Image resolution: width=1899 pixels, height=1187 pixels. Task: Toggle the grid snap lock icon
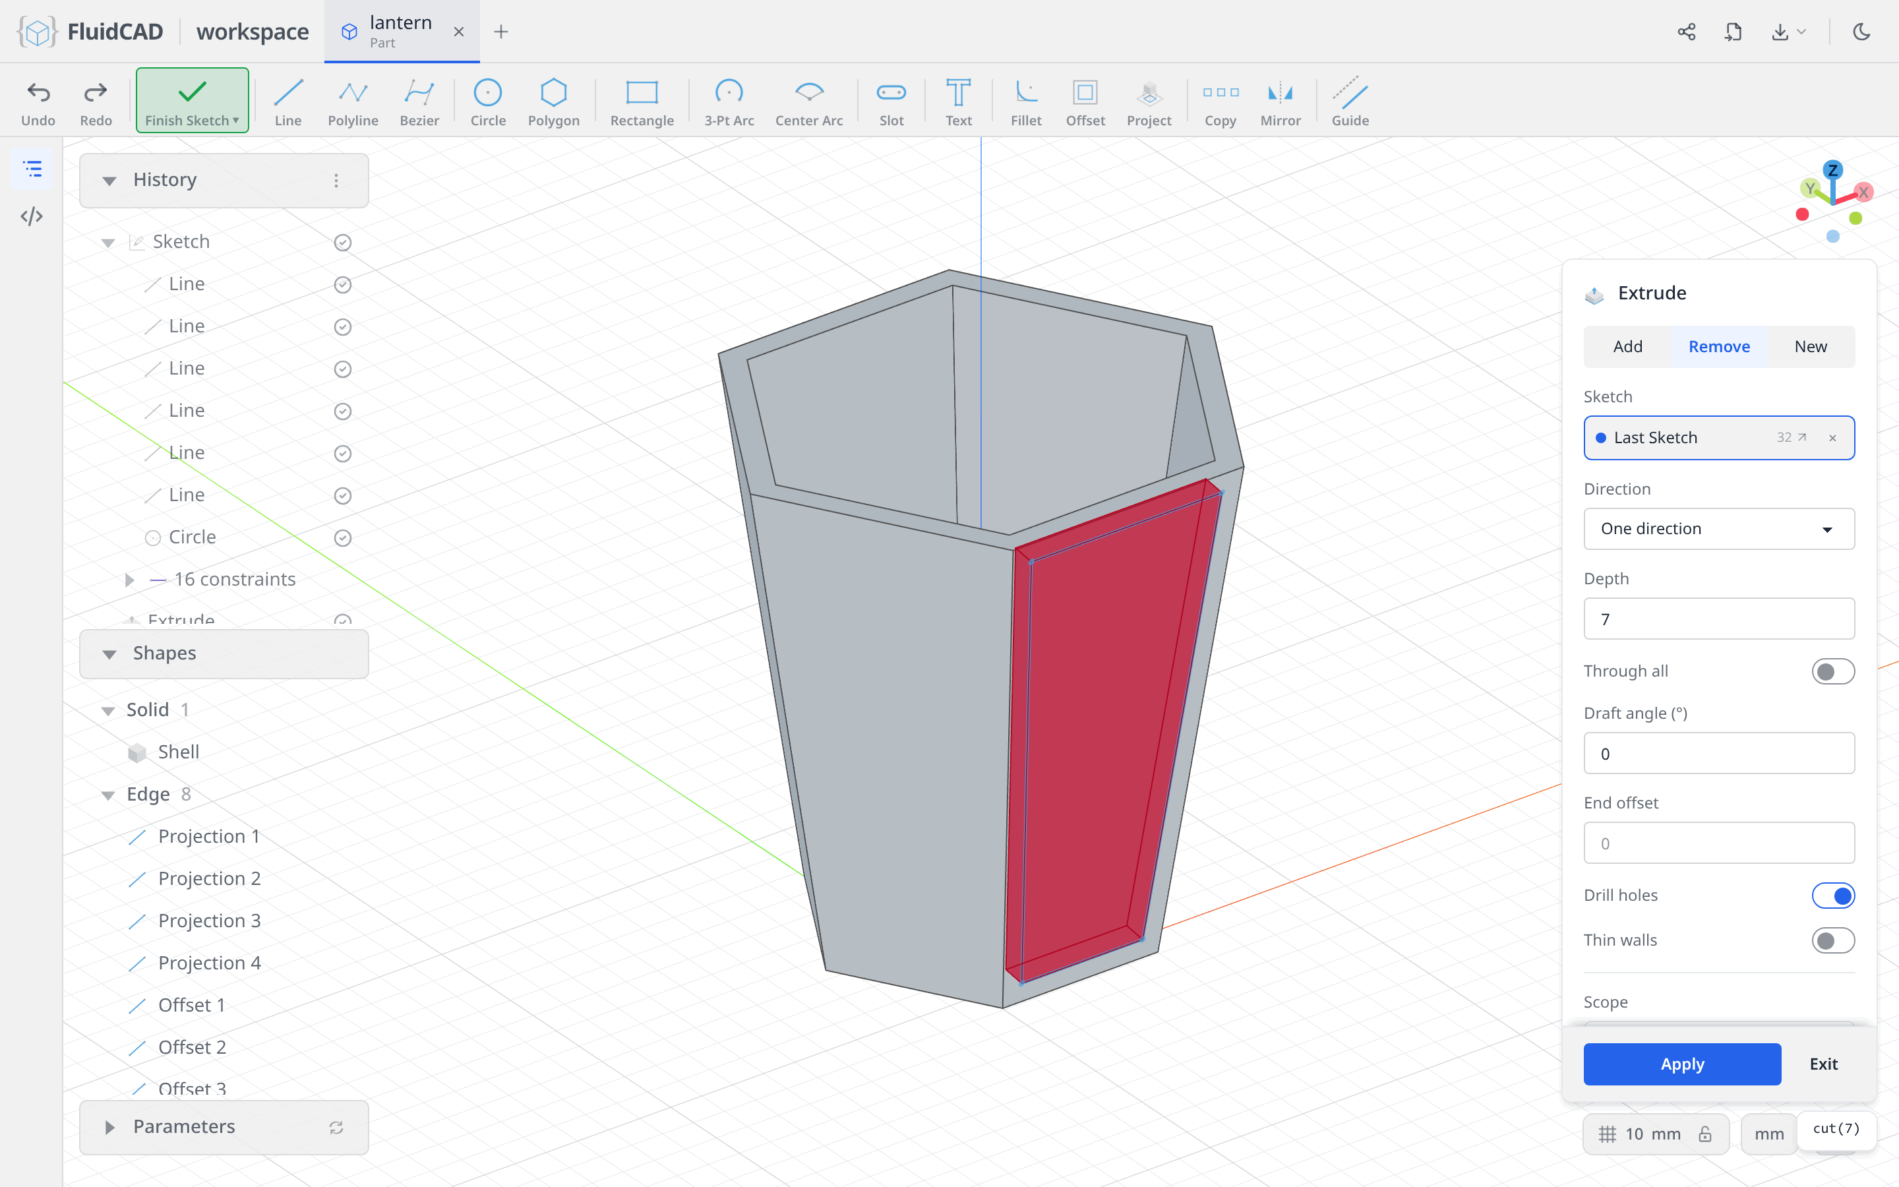pyautogui.click(x=1704, y=1134)
